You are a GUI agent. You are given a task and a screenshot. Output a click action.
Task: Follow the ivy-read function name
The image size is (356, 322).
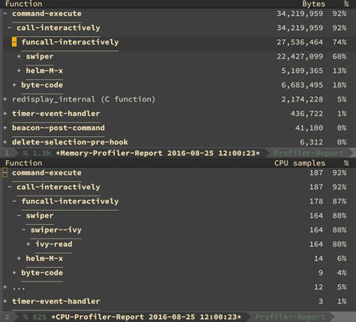tap(54, 245)
